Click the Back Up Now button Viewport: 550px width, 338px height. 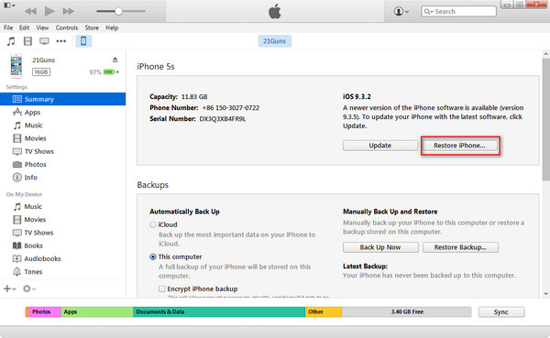380,247
